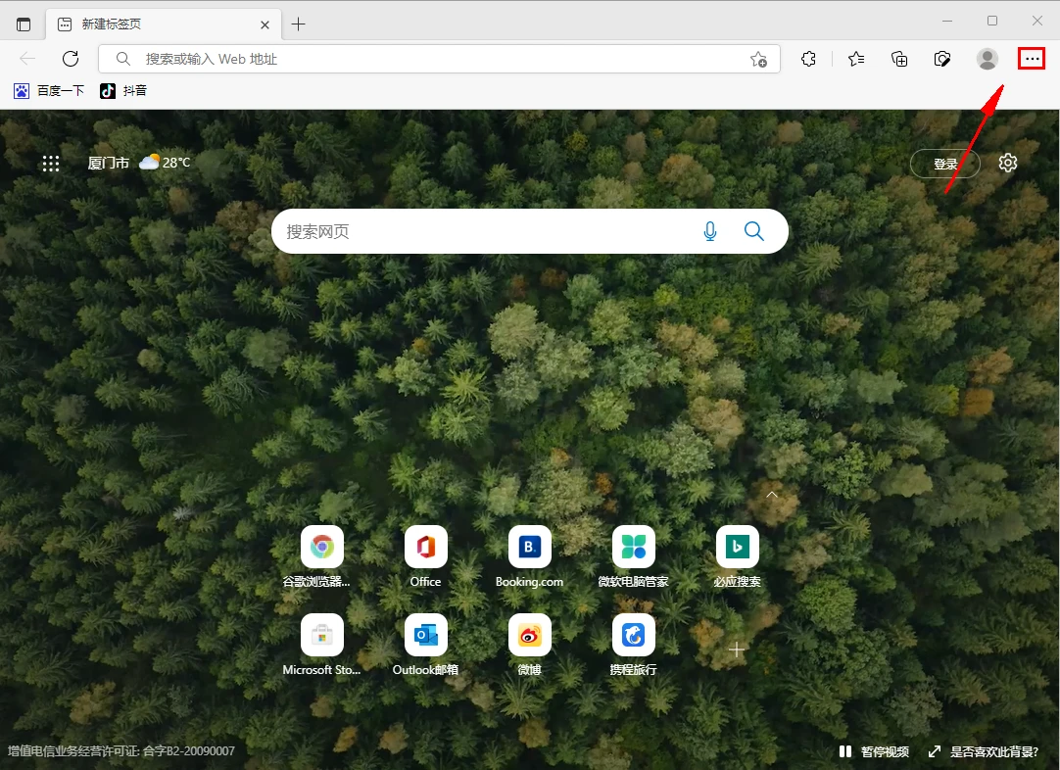Click 是否喜欢此背景? feedback link
This screenshot has height=770, width=1060.
point(984,751)
